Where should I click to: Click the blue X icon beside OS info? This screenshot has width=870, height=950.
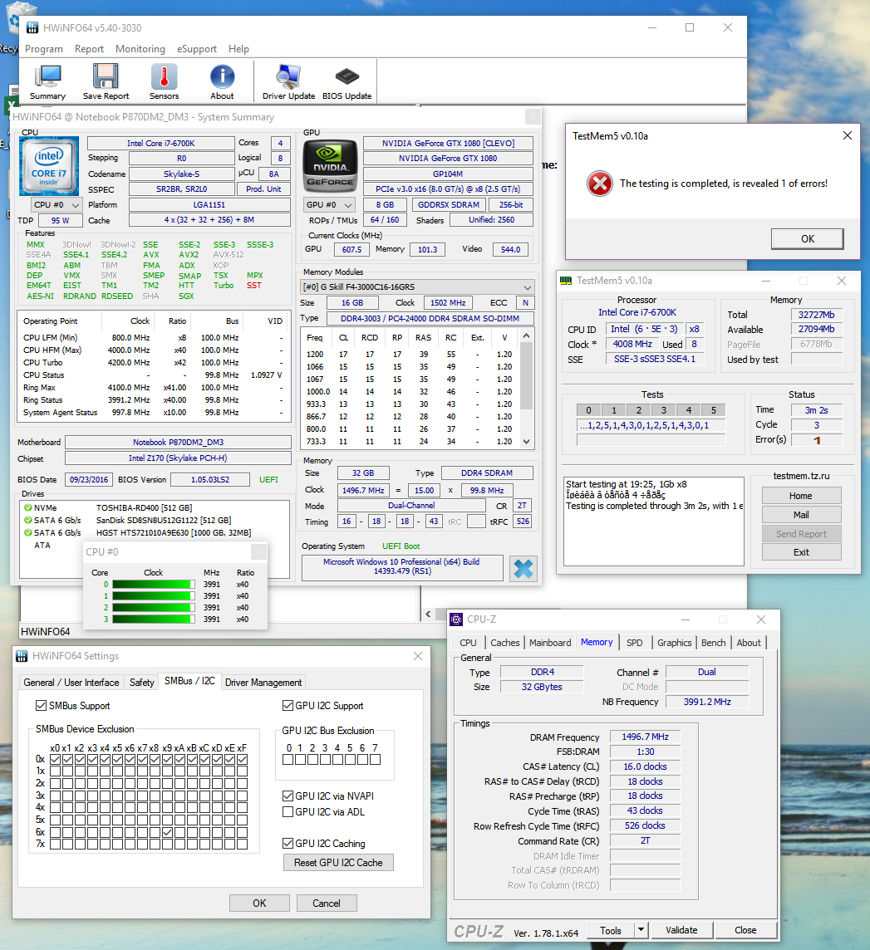(523, 568)
